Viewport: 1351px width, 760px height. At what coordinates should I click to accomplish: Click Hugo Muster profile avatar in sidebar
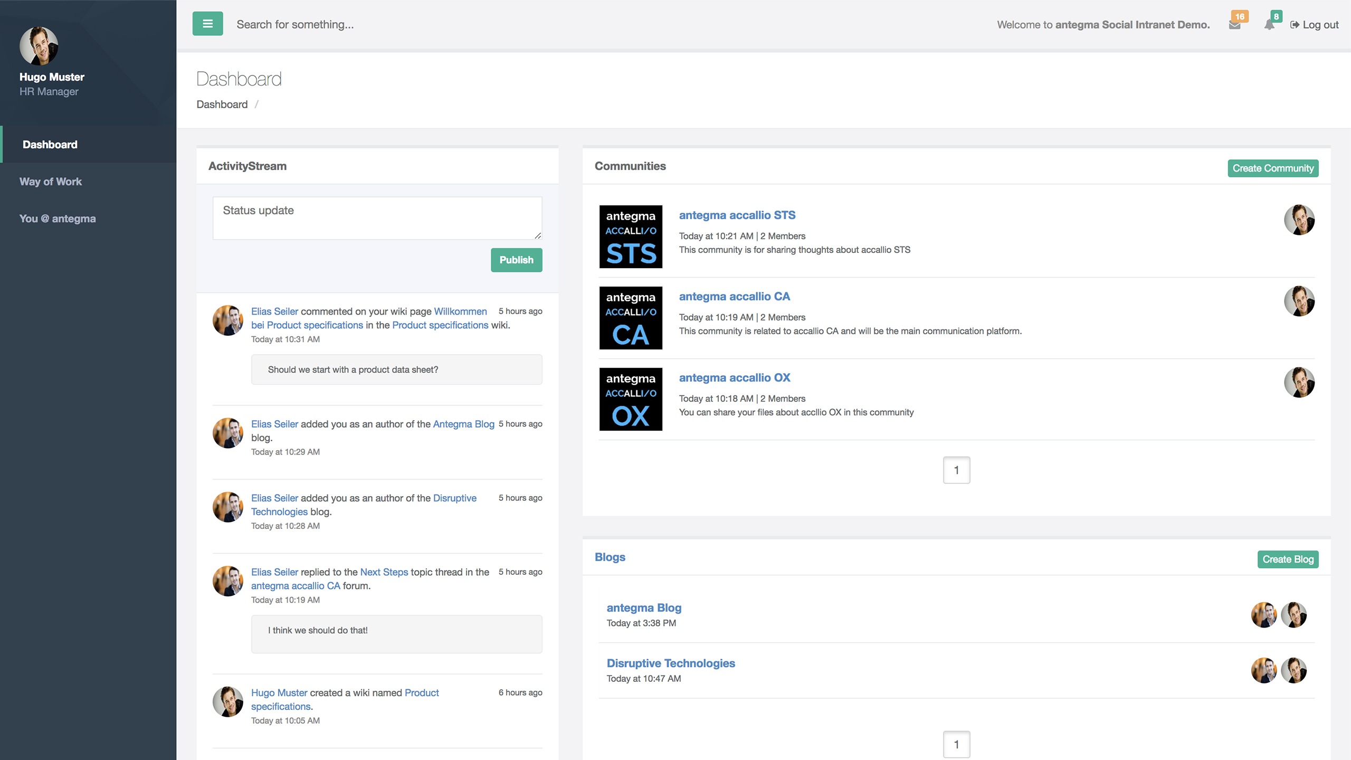tap(39, 46)
